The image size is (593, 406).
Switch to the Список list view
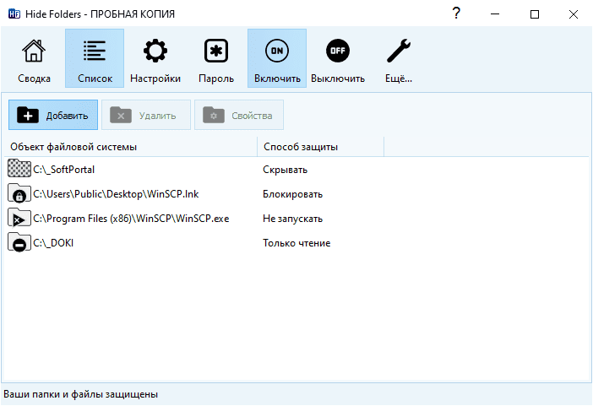pos(95,58)
